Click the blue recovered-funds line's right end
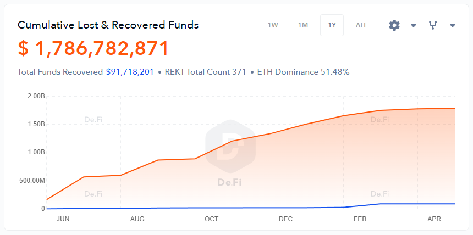This screenshot has height=235, width=473. click(x=454, y=204)
